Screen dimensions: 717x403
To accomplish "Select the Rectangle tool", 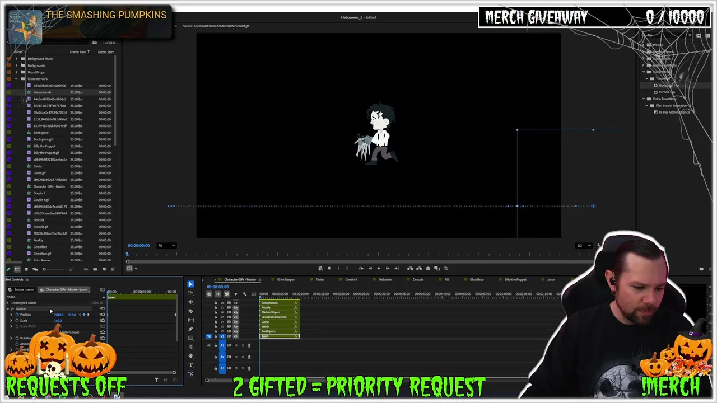I will 190,338.
